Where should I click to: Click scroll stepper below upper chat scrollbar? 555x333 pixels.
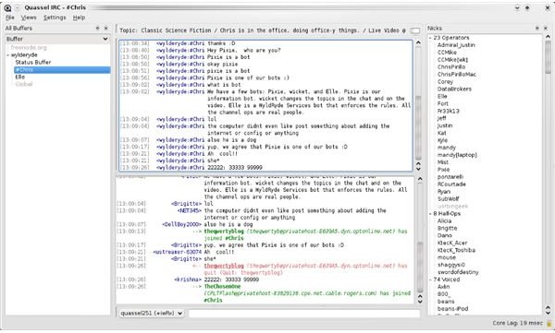(418, 166)
